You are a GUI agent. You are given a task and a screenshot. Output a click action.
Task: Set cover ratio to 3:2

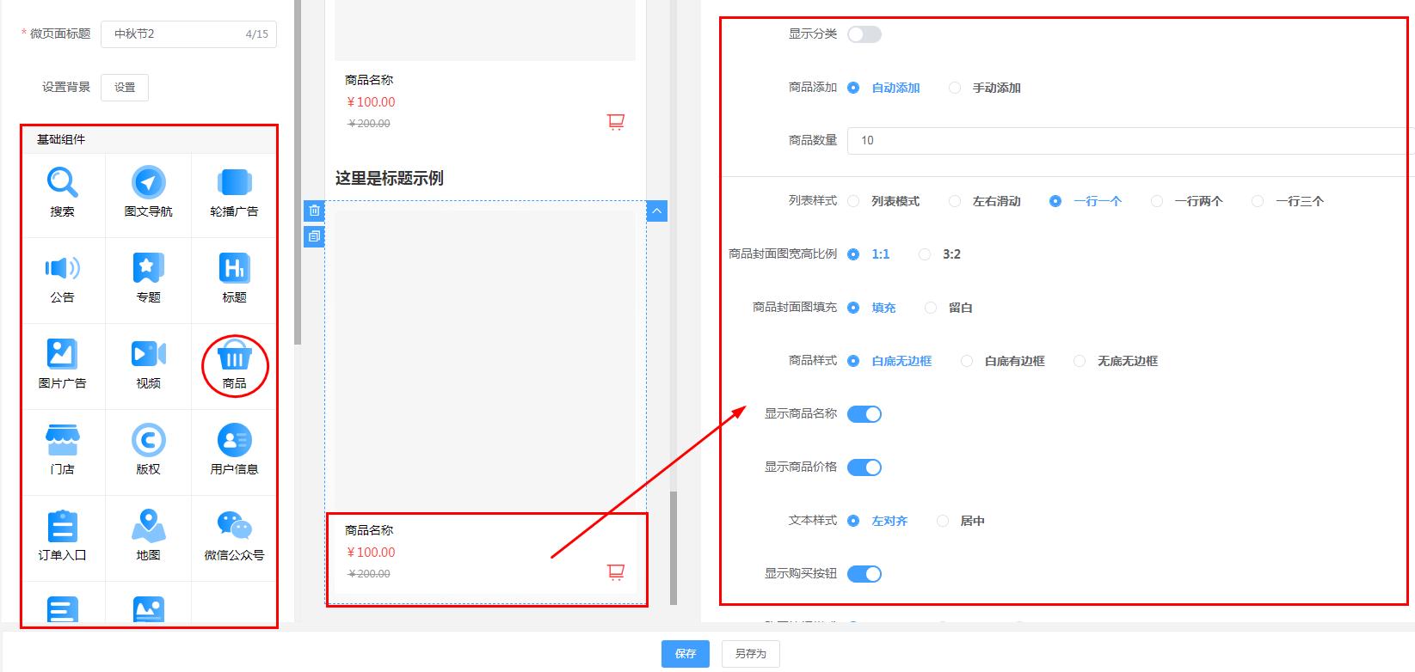939,254
